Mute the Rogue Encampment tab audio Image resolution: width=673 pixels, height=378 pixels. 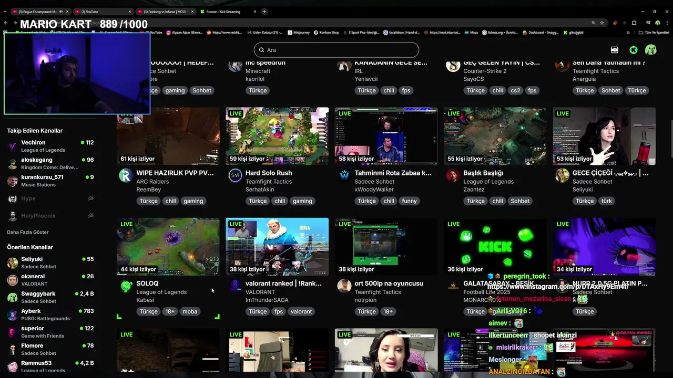60,12
